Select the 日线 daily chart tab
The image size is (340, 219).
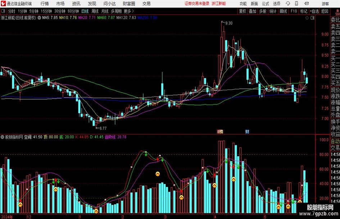point(85,11)
